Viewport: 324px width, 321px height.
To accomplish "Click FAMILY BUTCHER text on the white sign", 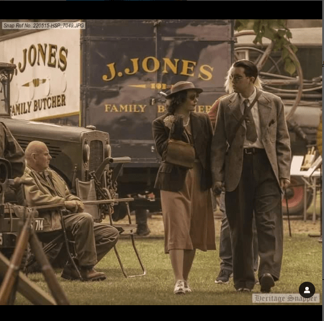I will pos(38,105).
